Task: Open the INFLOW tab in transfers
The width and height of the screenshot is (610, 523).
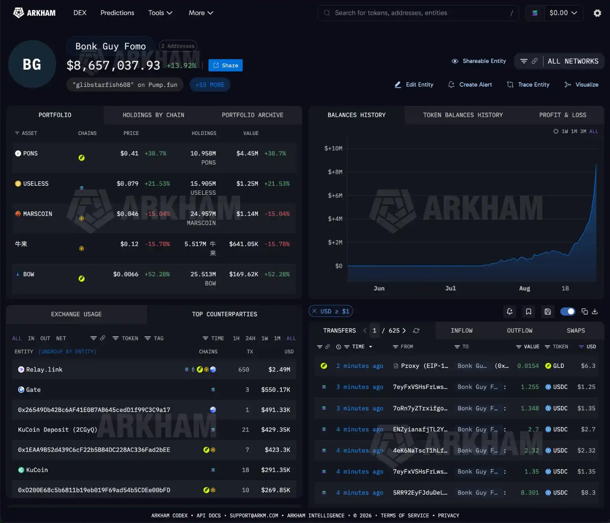Action: coord(462,331)
